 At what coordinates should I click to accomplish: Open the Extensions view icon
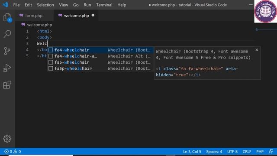pos(7,85)
